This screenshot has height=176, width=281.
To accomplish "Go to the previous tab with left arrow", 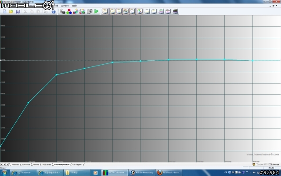I will (4, 165).
